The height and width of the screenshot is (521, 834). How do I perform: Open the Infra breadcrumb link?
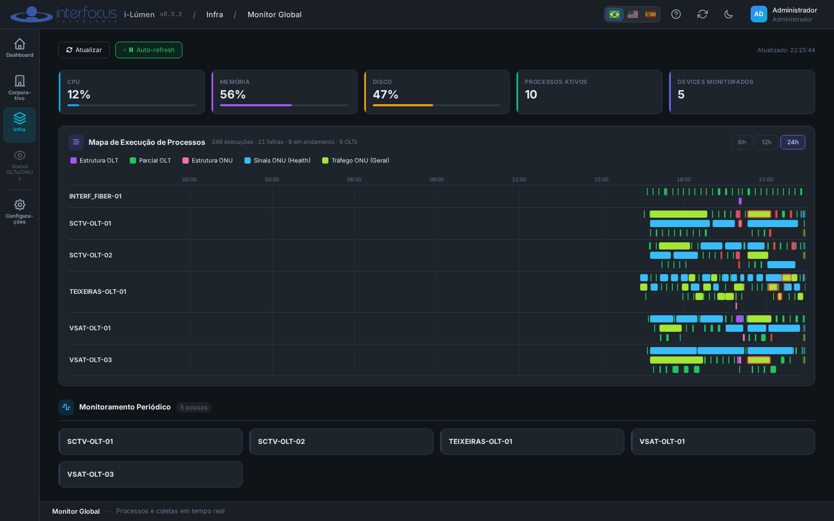coord(215,15)
